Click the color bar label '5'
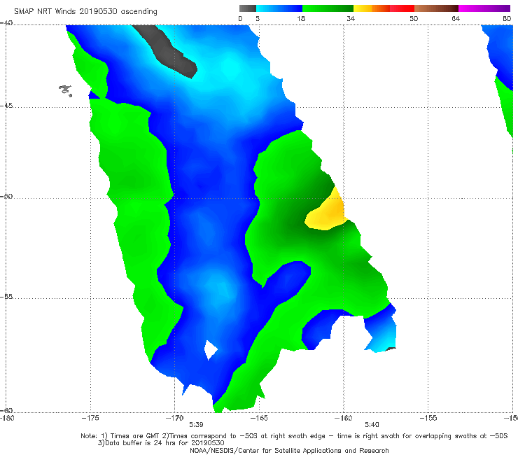This screenshot has height=455, width=518. tap(258, 19)
